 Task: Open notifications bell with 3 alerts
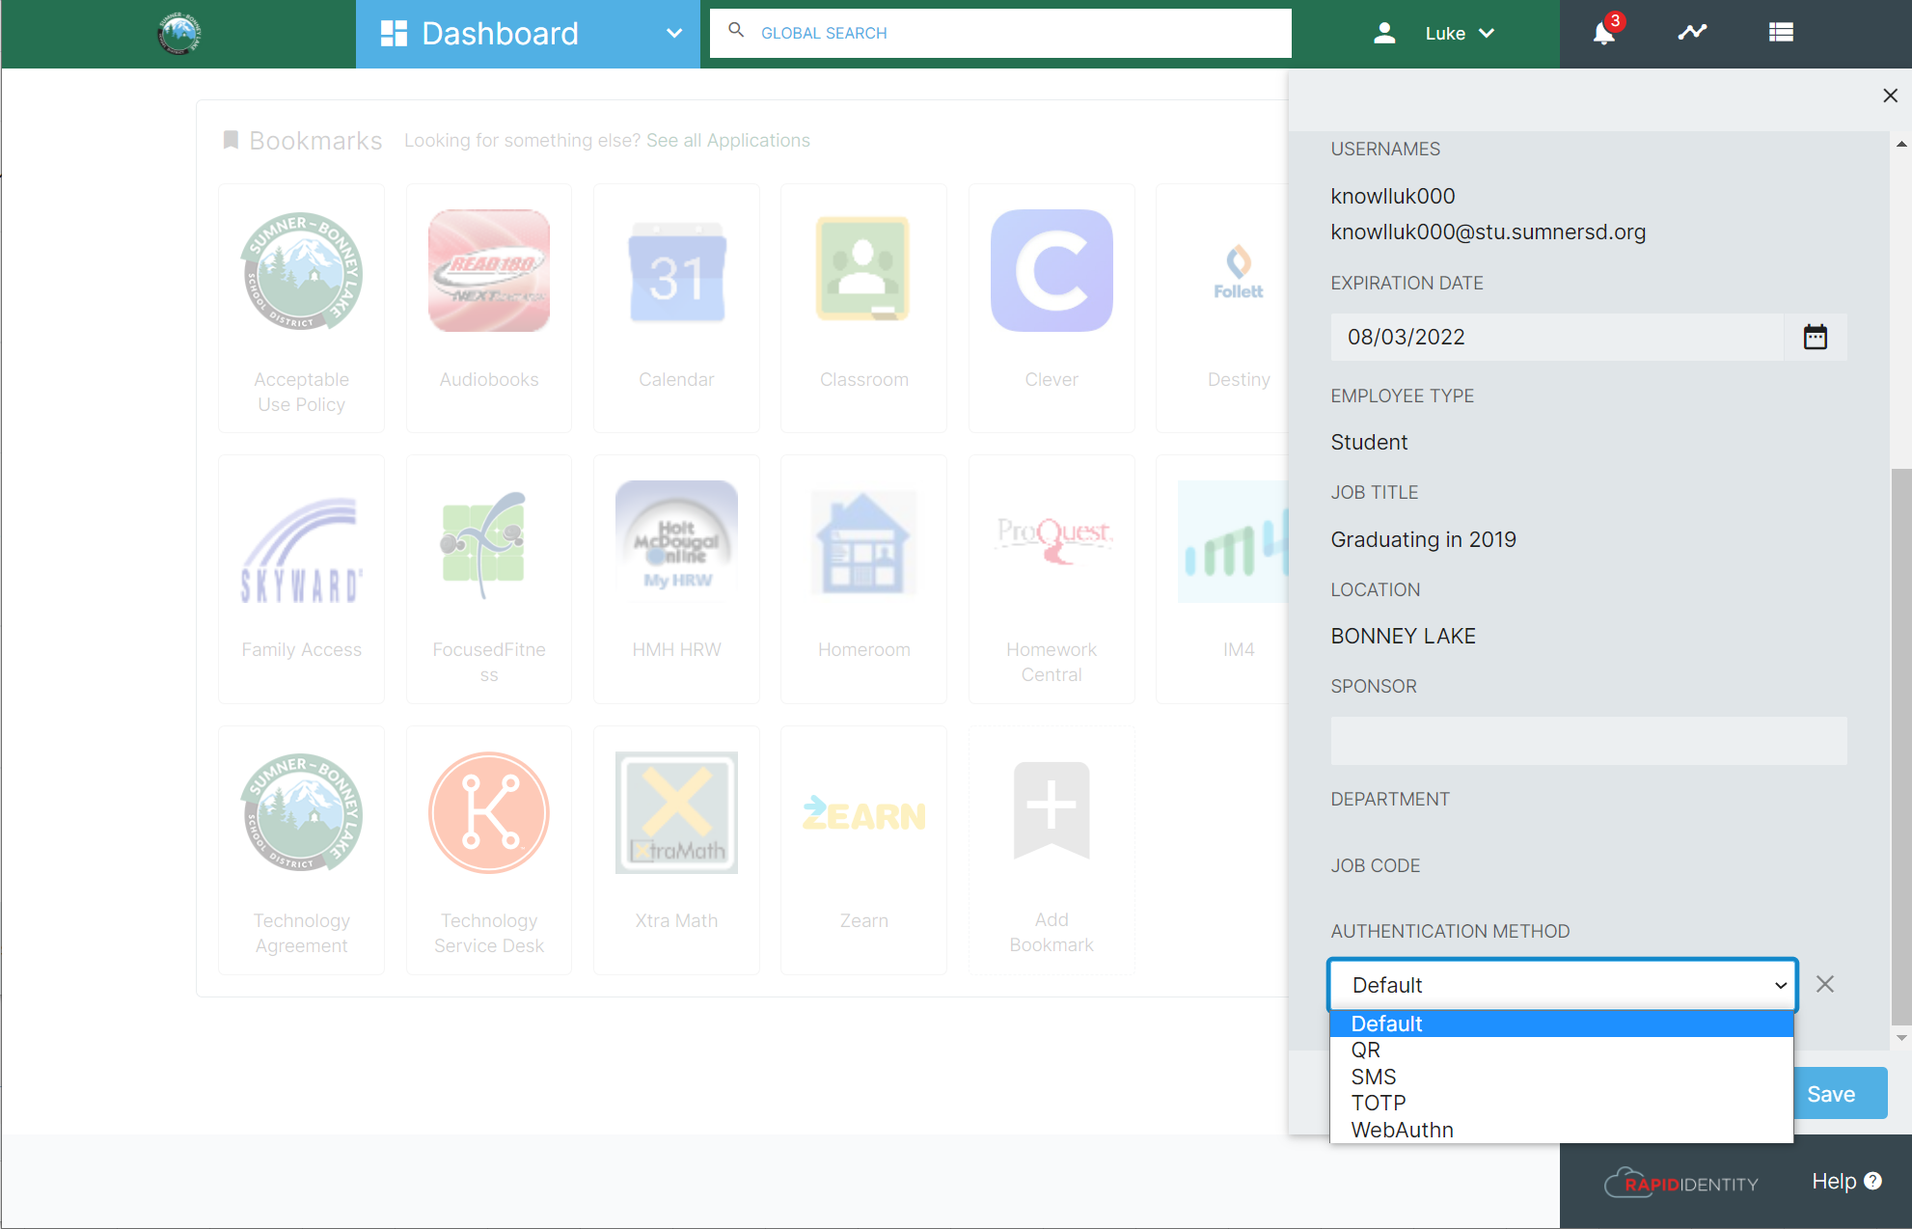click(x=1605, y=32)
